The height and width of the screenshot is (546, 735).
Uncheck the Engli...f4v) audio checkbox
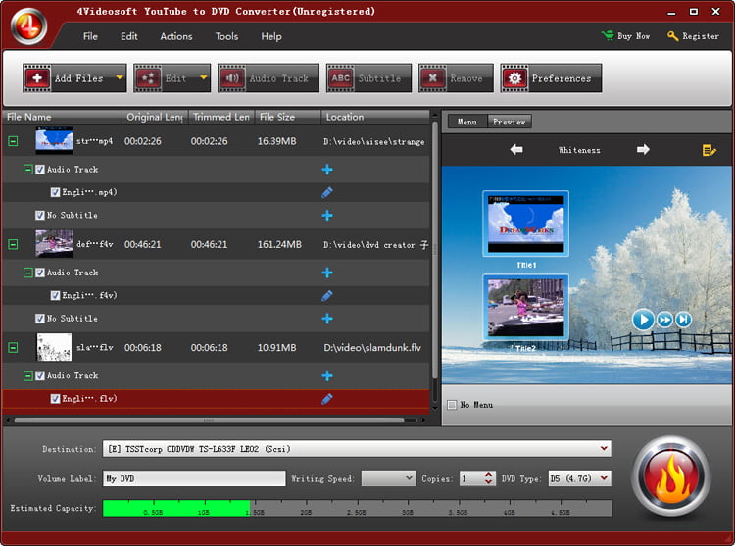coord(55,295)
